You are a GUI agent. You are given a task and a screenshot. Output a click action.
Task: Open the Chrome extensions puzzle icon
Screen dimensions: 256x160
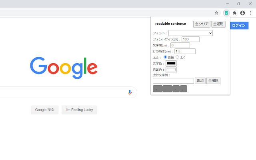(x=234, y=13)
